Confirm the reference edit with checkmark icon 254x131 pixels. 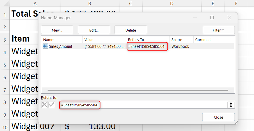52,105
